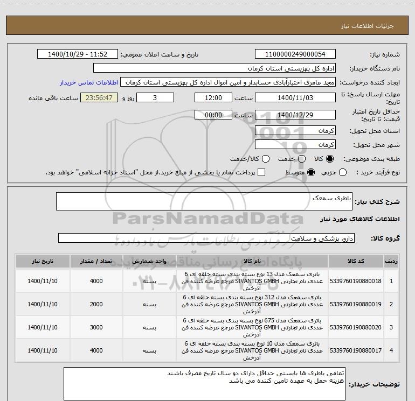This screenshot has width=415, height=401.
Task: Click the بسته unit cell in row 4
Action: pos(149,351)
